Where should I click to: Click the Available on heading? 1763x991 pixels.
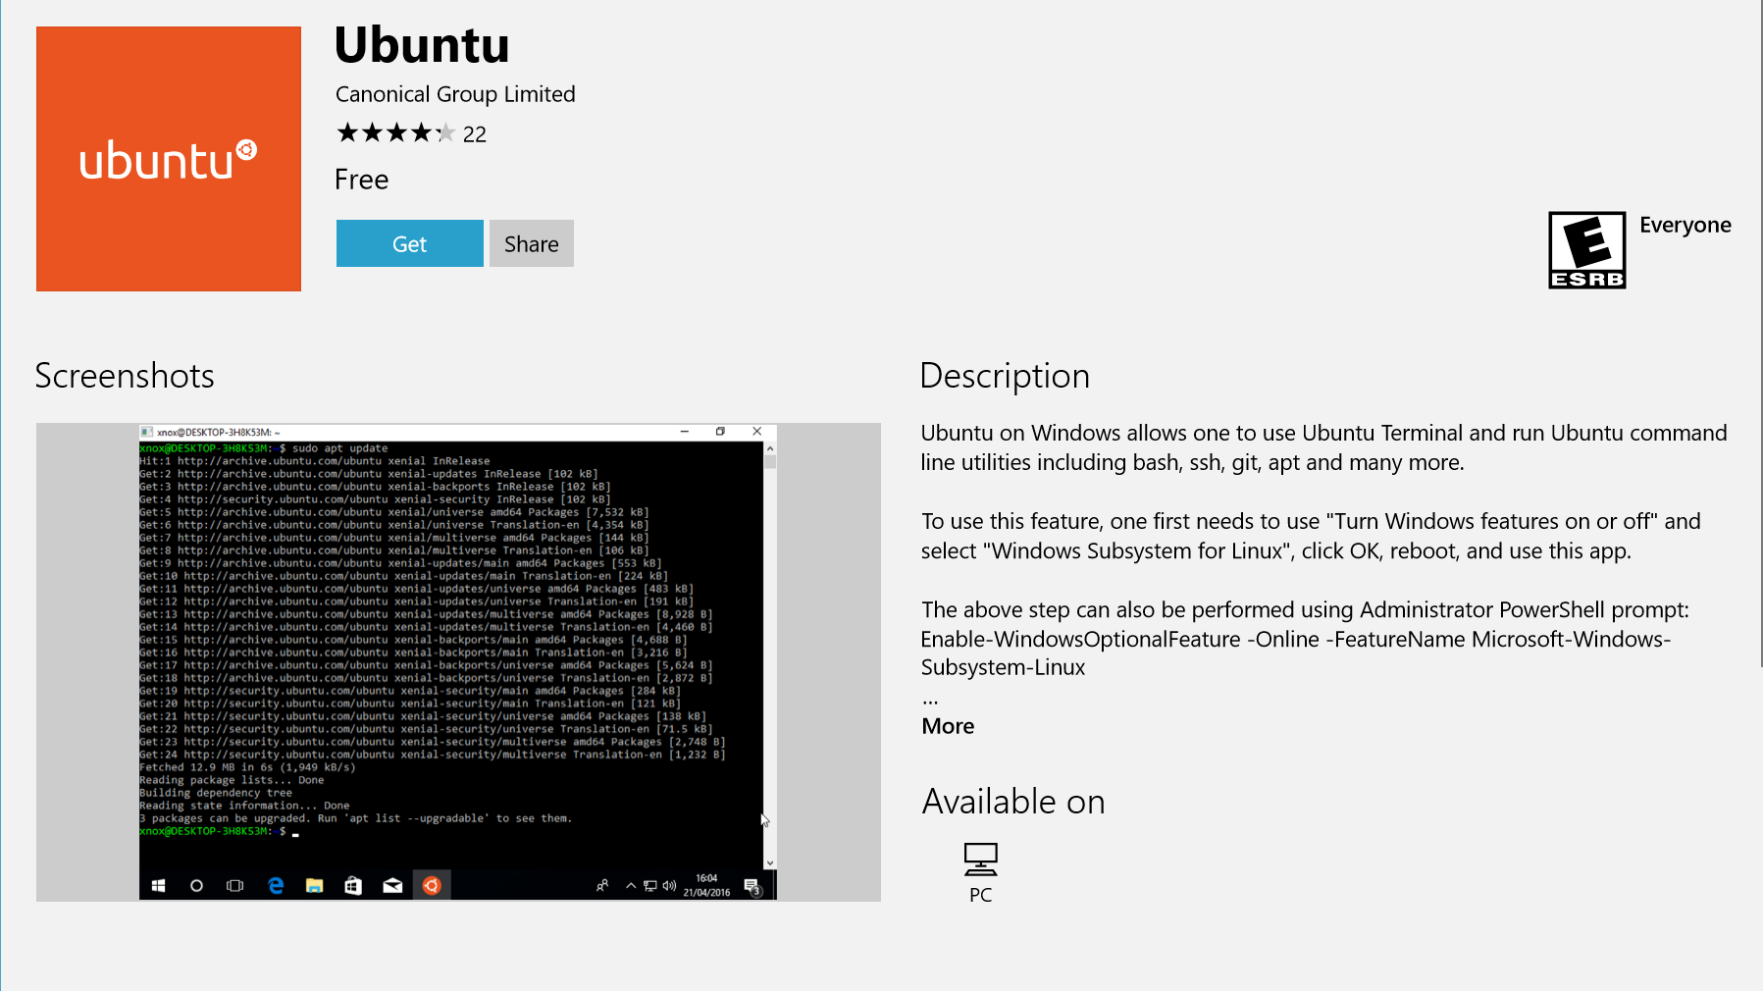pos(1013,802)
